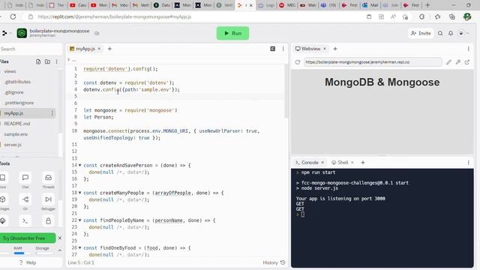The width and height of the screenshot is (480, 270).
Task: Dismiss the Ghostwriter promotion
Action: [x=60, y=238]
